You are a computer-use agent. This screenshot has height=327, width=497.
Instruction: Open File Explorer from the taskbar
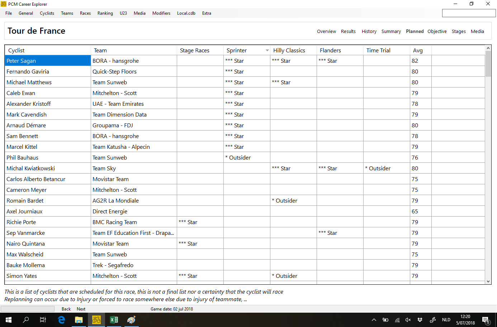[79, 319]
